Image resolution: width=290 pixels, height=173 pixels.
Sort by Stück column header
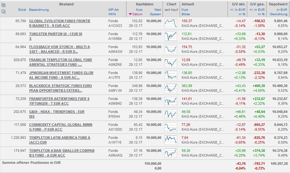(x=22, y=9)
